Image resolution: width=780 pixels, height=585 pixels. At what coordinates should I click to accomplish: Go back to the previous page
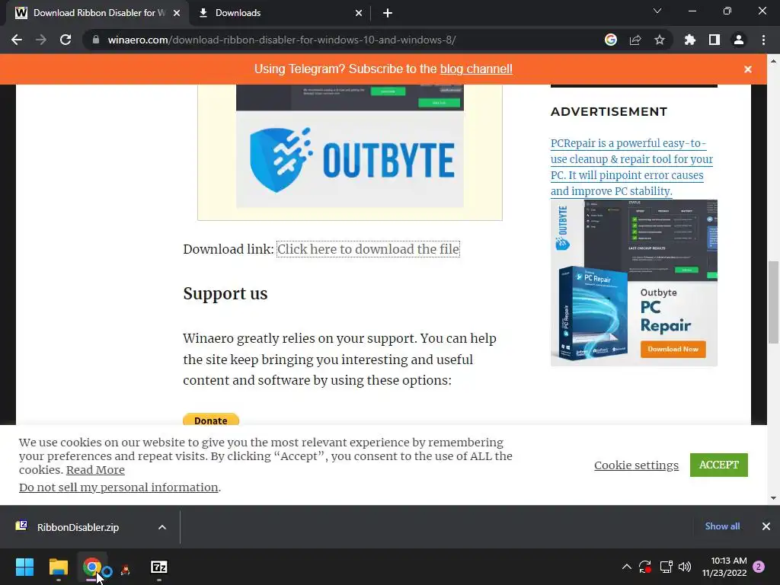tap(17, 40)
